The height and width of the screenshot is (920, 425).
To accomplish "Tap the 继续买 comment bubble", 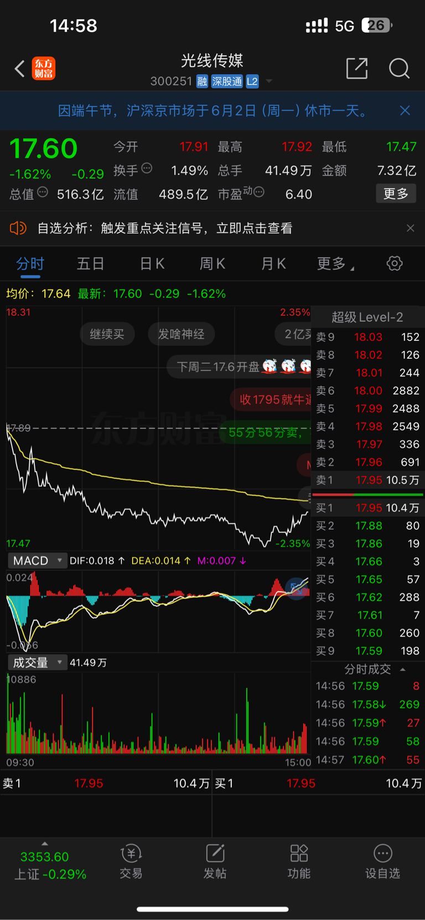I will 107,334.
